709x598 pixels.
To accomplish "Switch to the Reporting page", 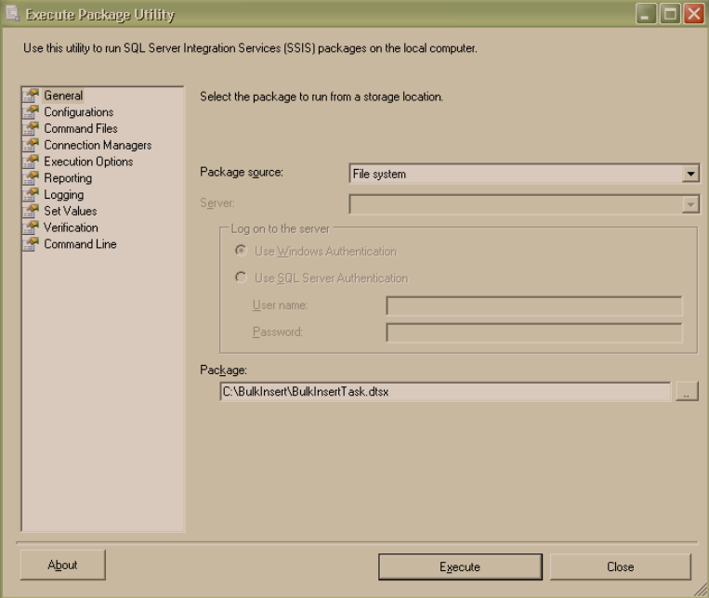I will 68,178.
